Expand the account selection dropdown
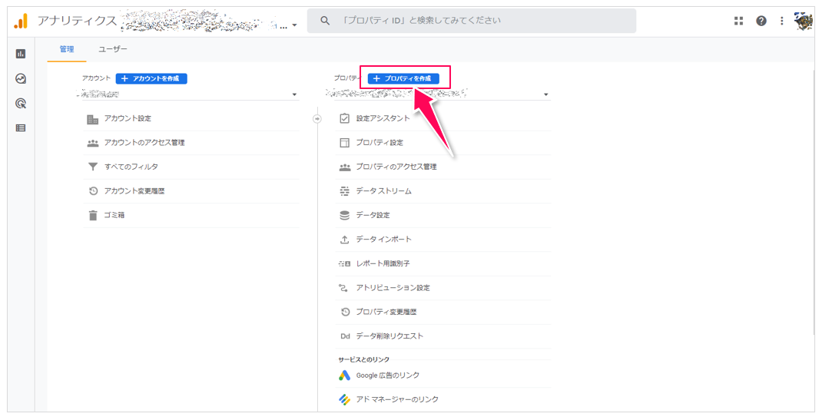 (x=294, y=94)
